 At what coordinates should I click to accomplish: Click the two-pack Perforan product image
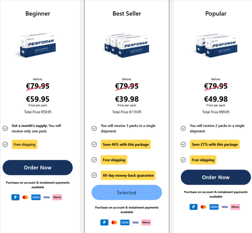[x=216, y=45]
